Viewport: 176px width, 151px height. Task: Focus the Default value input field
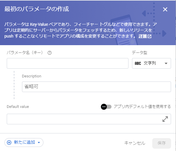89,119
